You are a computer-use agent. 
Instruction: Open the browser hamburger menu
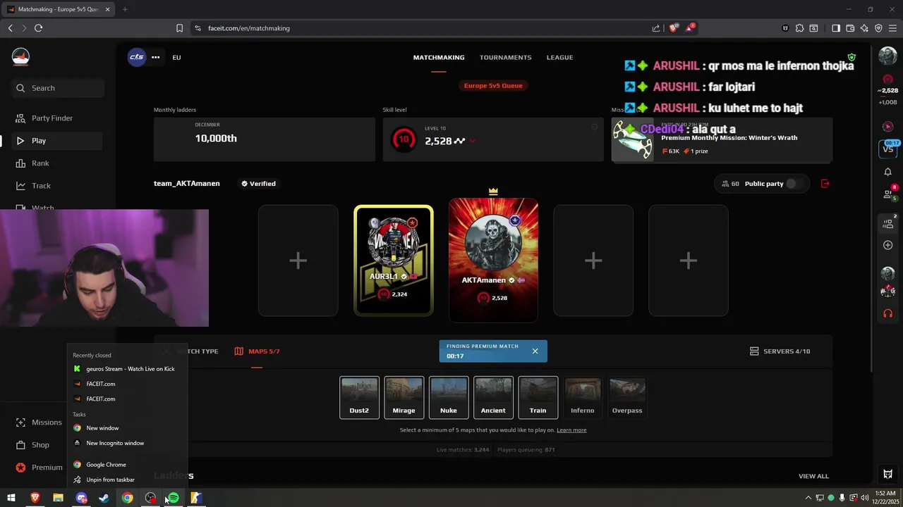(892, 28)
